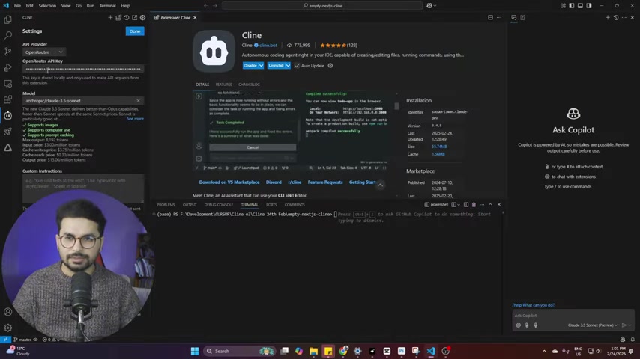Open Copilot menu in the title bar
Image resolution: width=640 pixels, height=359 pixels.
pyautogui.click(x=431, y=6)
